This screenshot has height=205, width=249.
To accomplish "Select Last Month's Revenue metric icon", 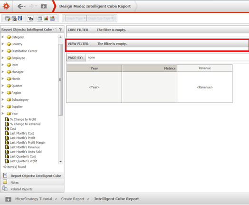I will coord(7,147).
